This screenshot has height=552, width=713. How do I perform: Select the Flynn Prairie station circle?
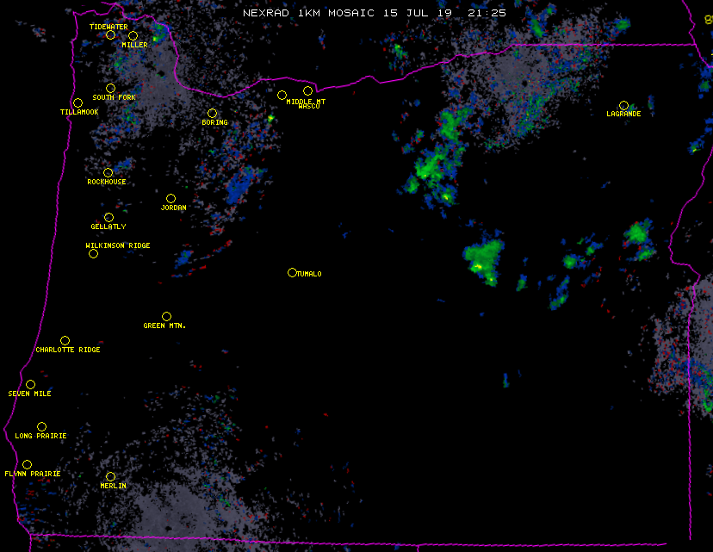click(x=27, y=464)
